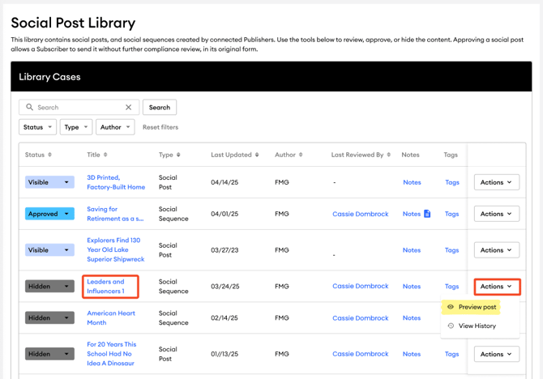543x379 pixels.
Task: Open the Status filter dropdown
Action: coord(37,127)
